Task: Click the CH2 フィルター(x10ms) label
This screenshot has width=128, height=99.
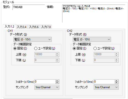Action: point(84,82)
